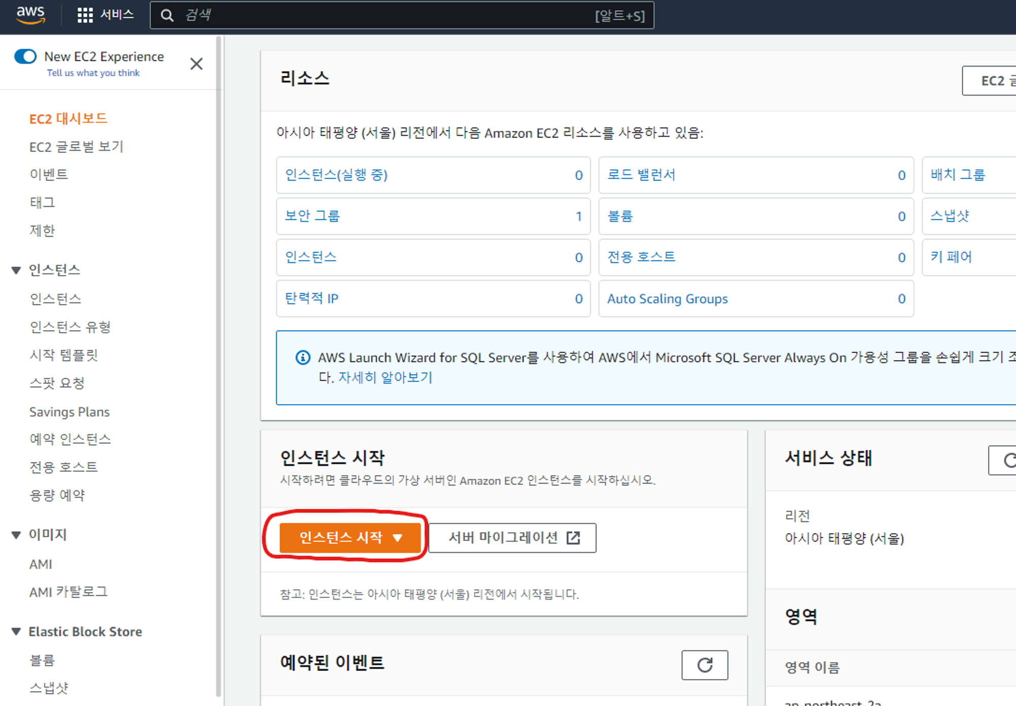The image size is (1016, 706).
Task: Open the 서비스 grid menu icon
Action: pos(85,15)
